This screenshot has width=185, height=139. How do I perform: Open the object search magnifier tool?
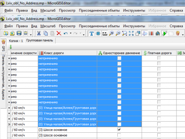point(145,33)
